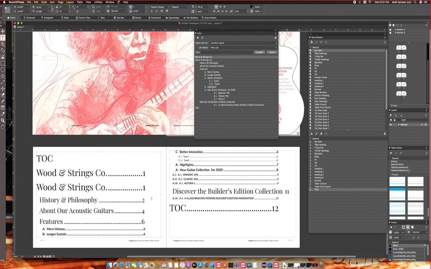The height and width of the screenshot is (269, 431).
Task: Click the add new layer plus icon
Action: click(x=391, y=115)
